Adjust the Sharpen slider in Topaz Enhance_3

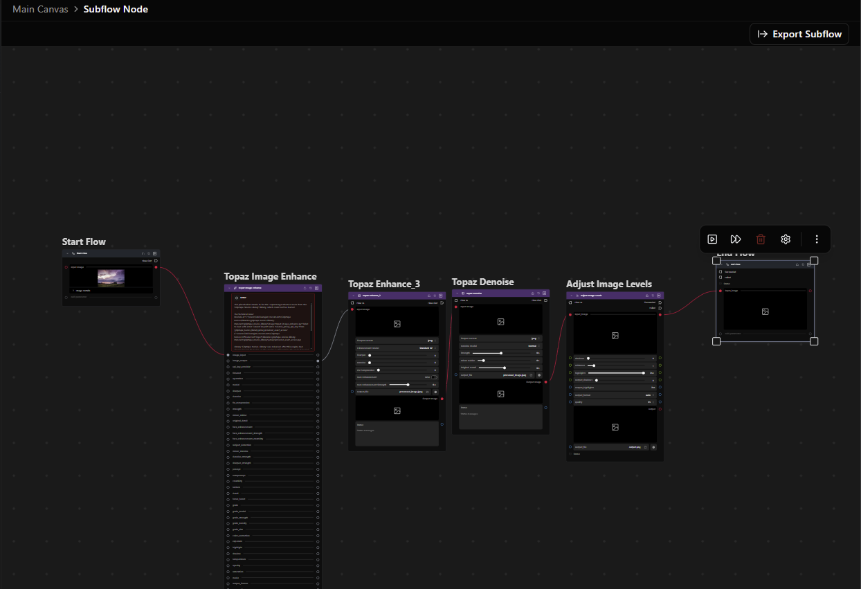click(398, 356)
